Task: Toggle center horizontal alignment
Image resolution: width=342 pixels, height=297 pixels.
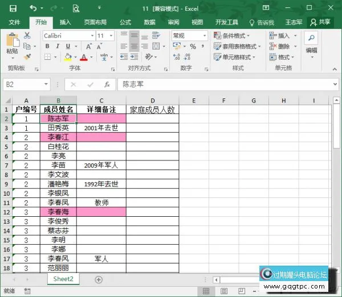Action: click(x=134, y=47)
